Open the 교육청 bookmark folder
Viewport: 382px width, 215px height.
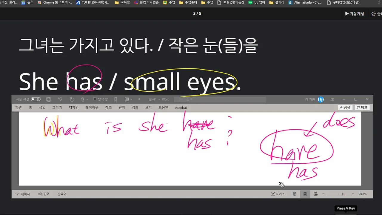coord(122,2)
